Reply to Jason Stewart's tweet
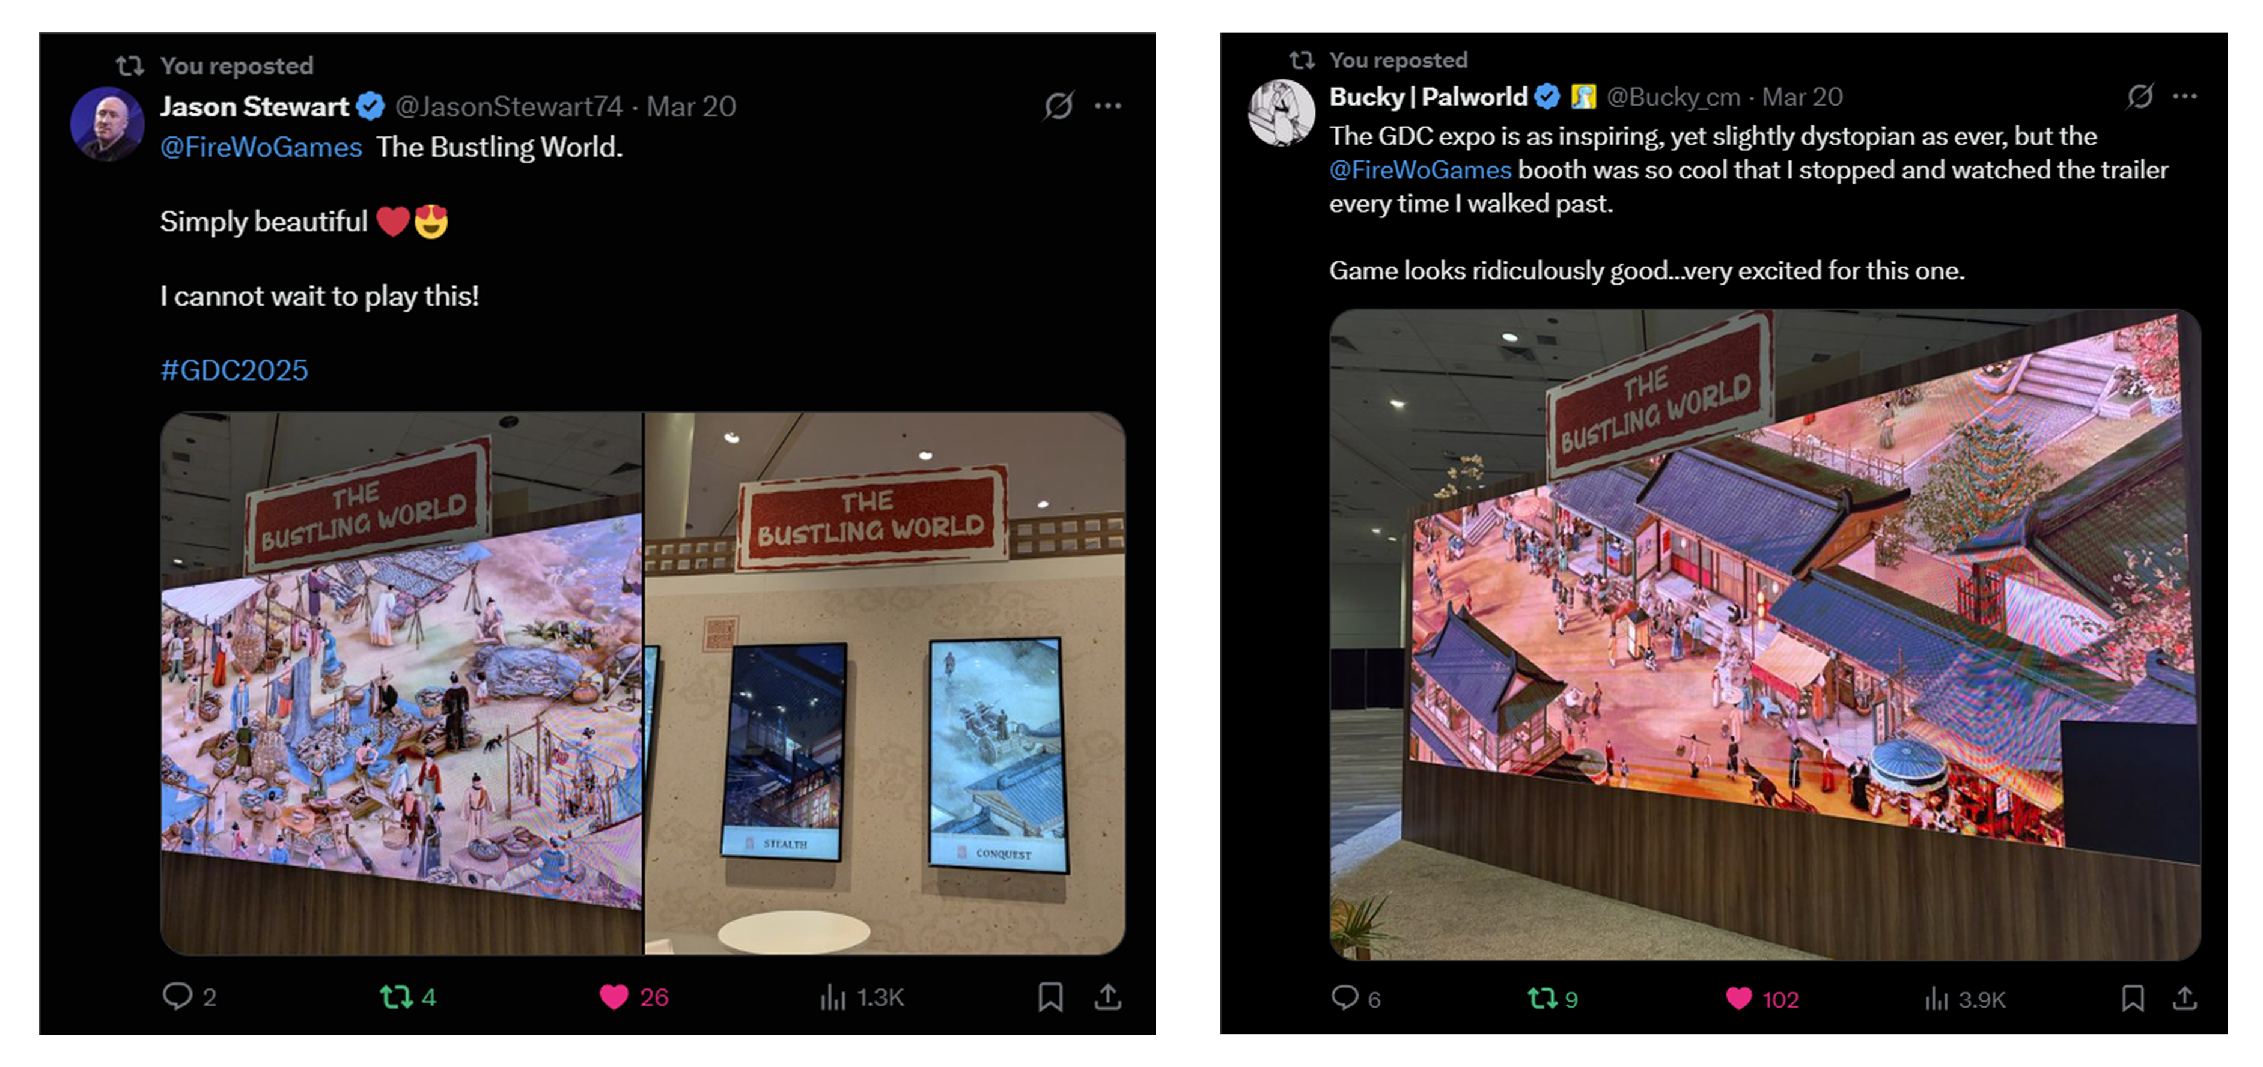This screenshot has width=2263, height=1067. tap(177, 996)
